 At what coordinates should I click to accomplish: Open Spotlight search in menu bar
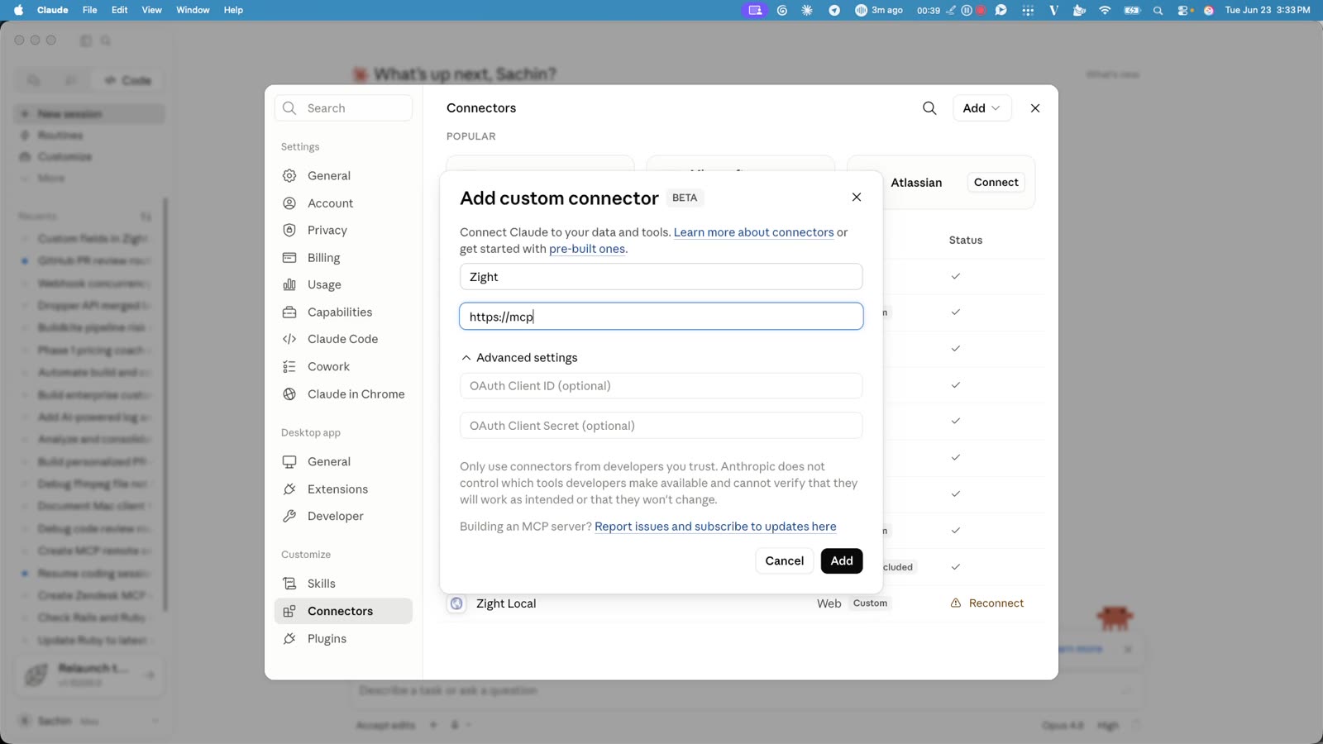(1158, 10)
